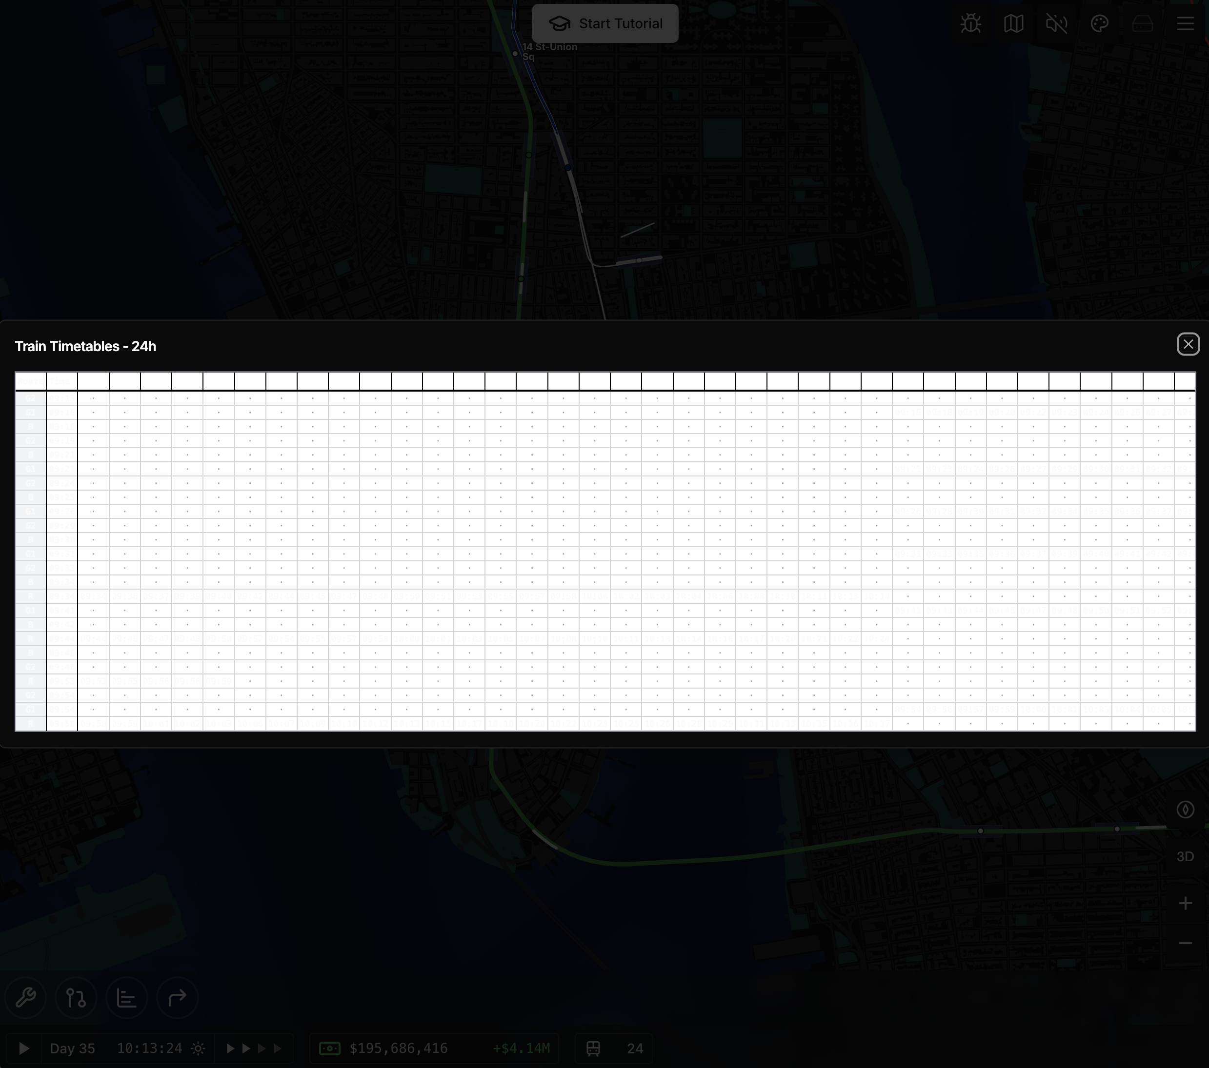Zoom in using the plus button
This screenshot has width=1209, height=1068.
[1186, 903]
